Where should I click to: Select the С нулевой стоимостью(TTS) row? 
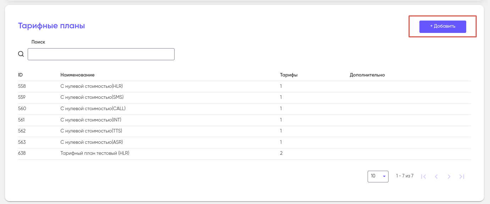(91, 131)
